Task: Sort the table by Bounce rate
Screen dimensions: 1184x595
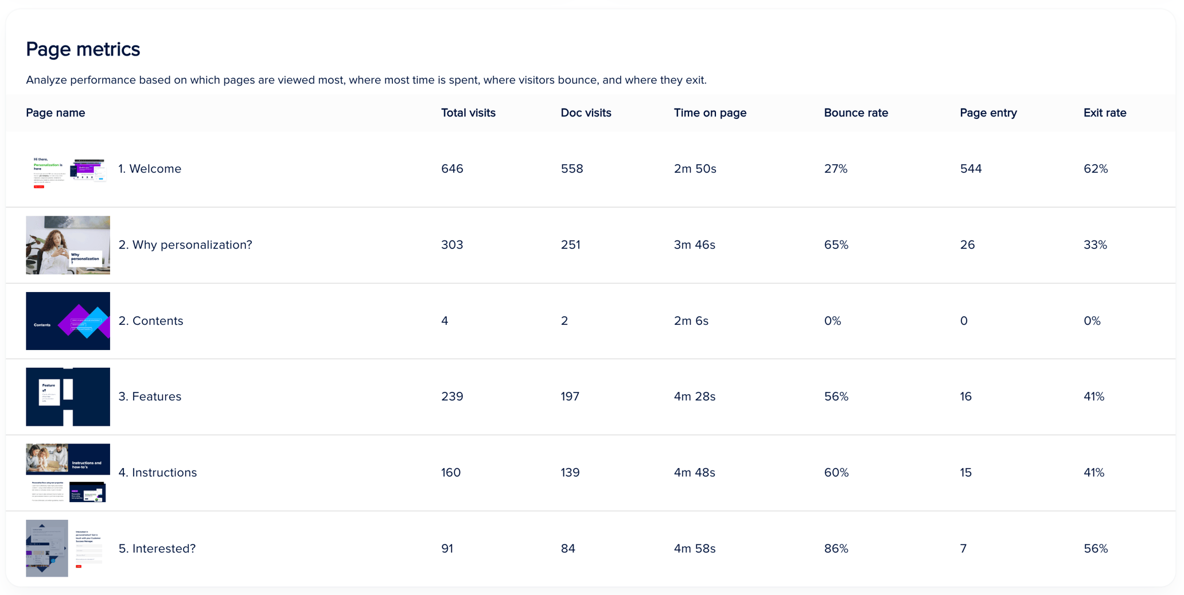Action: pyautogui.click(x=856, y=112)
